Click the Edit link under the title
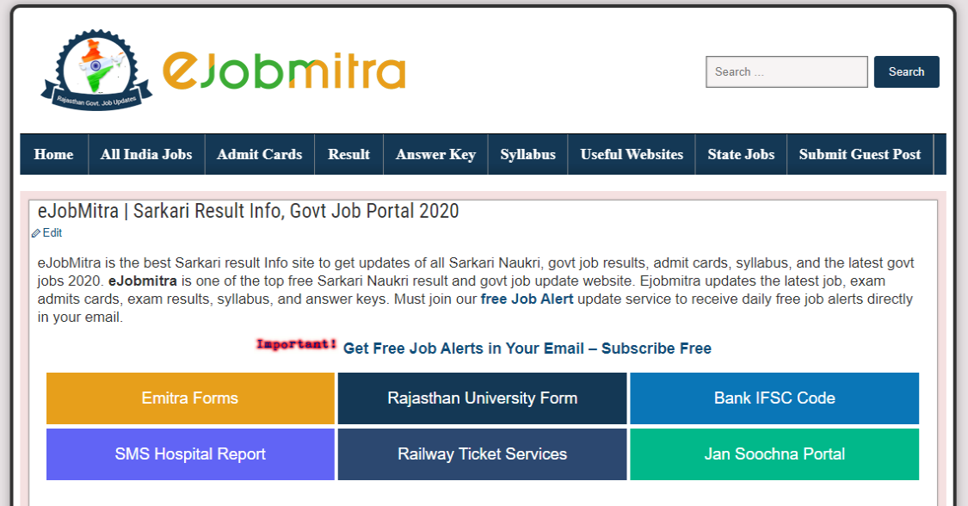This screenshot has height=506, width=968. point(52,232)
